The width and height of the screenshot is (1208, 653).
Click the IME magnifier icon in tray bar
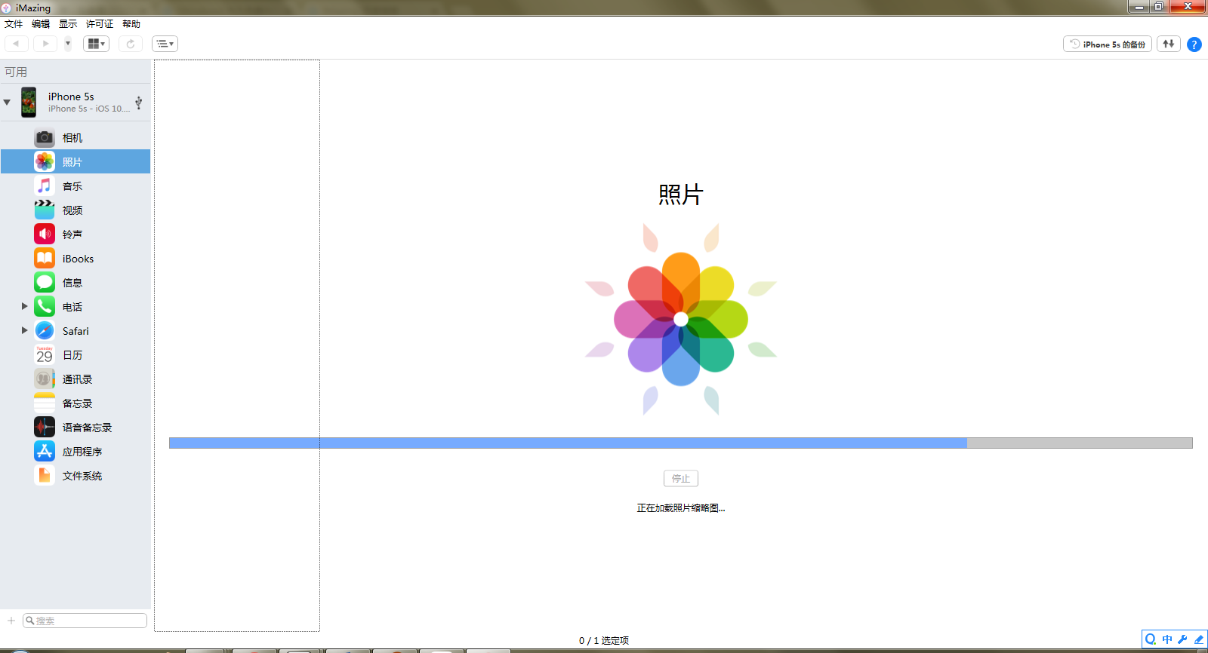click(x=1151, y=639)
